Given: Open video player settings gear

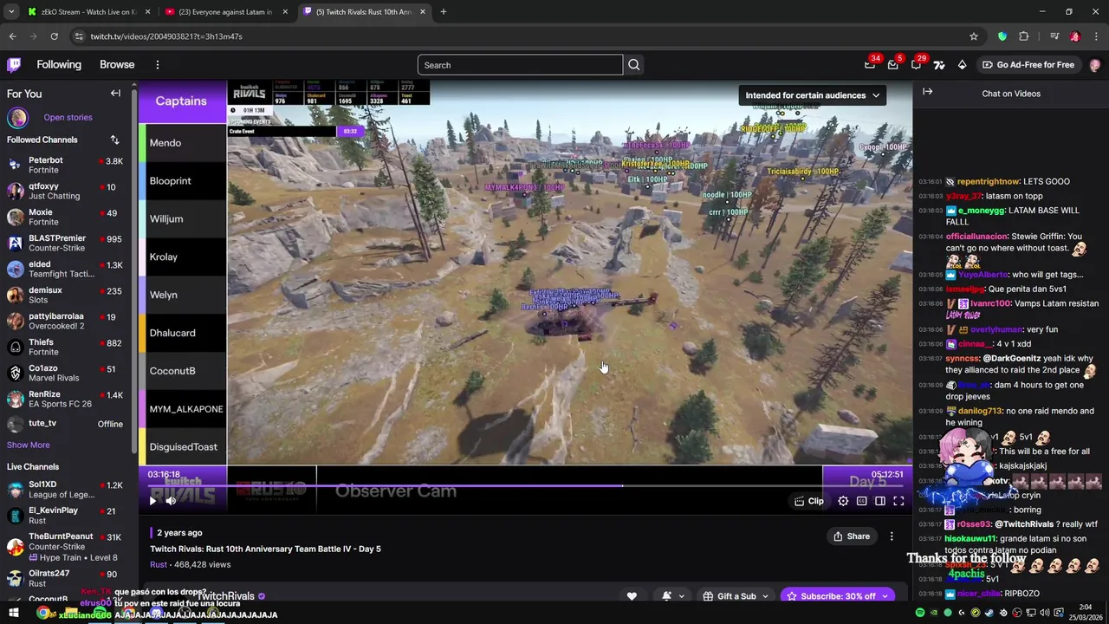Looking at the screenshot, I should [843, 501].
